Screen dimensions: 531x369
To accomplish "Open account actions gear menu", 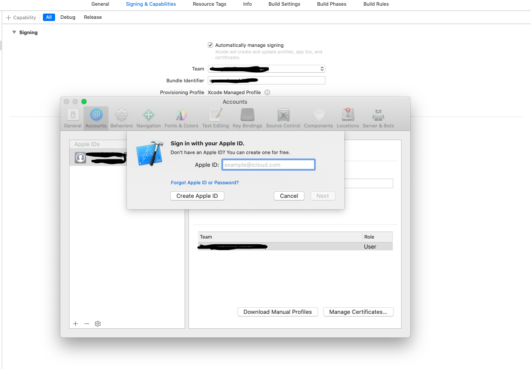I will pos(98,323).
